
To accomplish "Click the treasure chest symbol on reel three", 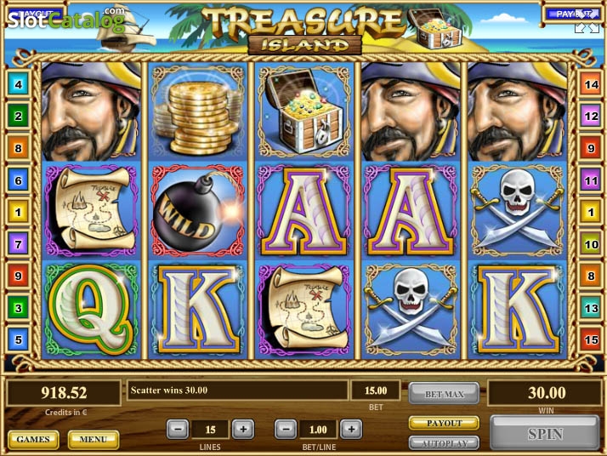I will [303, 112].
